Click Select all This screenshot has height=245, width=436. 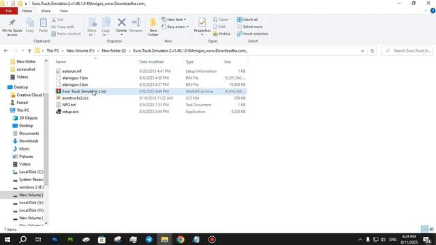point(247,20)
